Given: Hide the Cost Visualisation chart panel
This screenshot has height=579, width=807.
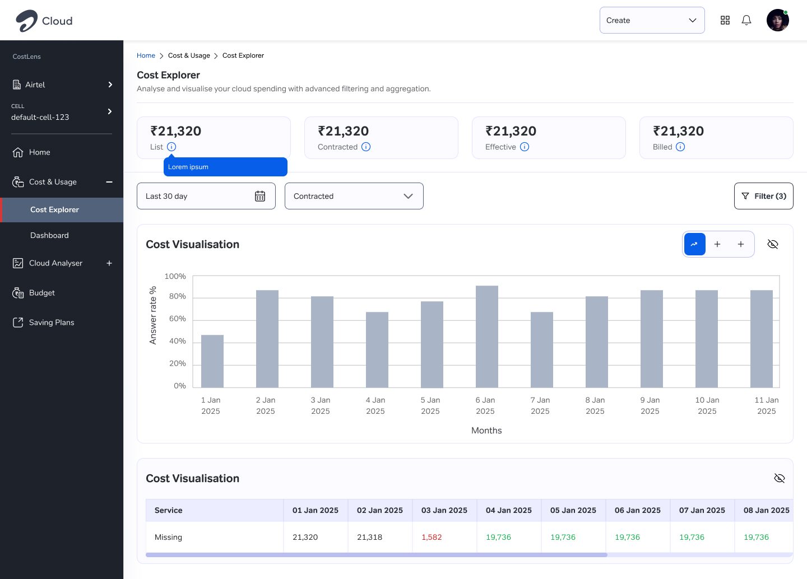Looking at the screenshot, I should point(773,244).
